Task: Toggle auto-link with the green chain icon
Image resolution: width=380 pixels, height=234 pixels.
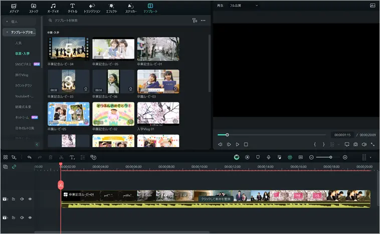Action: tap(14, 166)
